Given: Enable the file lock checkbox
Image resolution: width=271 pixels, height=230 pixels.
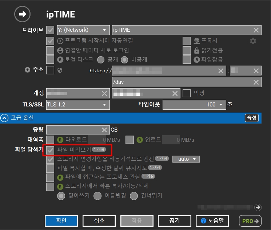Looking at the screenshot, I should 187,59.
